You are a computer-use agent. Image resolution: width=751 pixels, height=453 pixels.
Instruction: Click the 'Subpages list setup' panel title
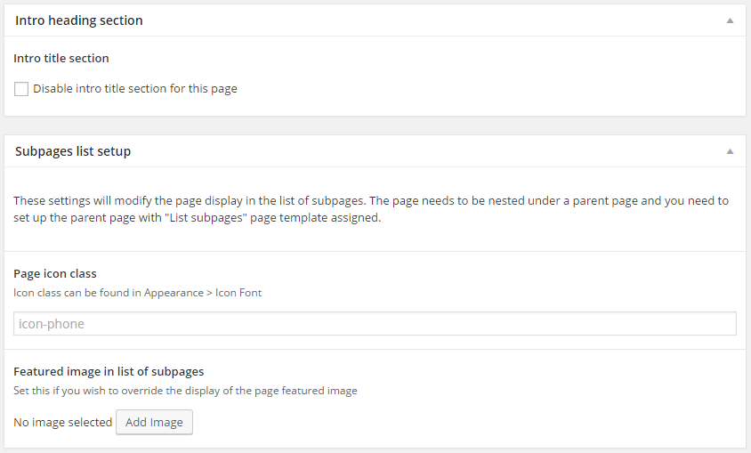(x=73, y=151)
